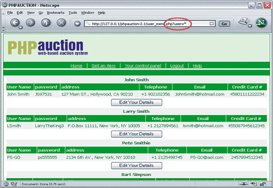Select the Larry Smith section heading
This screenshot has width=273, height=188.
[x=136, y=111]
